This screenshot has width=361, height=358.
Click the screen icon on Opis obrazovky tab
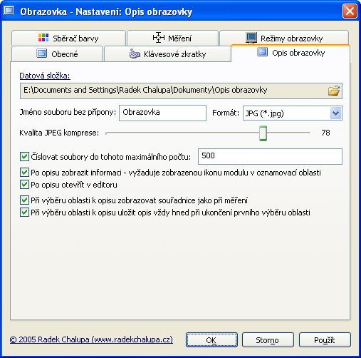(263, 52)
